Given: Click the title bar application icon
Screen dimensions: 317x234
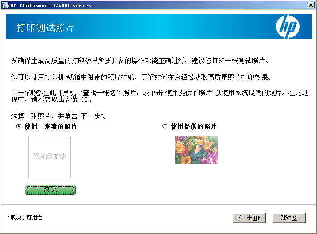Looking at the screenshot, I should click(x=5, y=5).
